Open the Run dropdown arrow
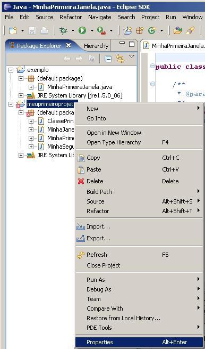 [92, 31]
